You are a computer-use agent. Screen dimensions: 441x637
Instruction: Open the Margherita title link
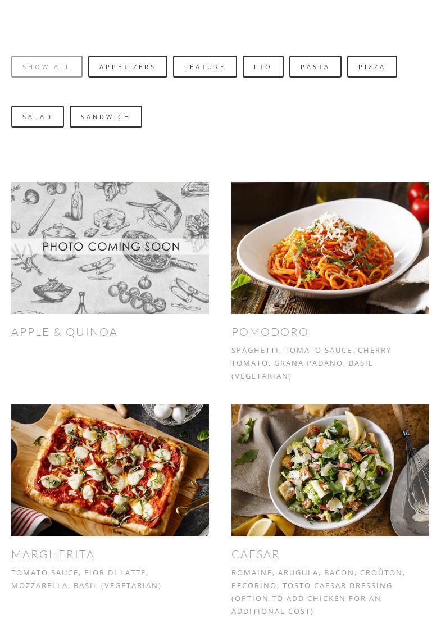[53, 554]
